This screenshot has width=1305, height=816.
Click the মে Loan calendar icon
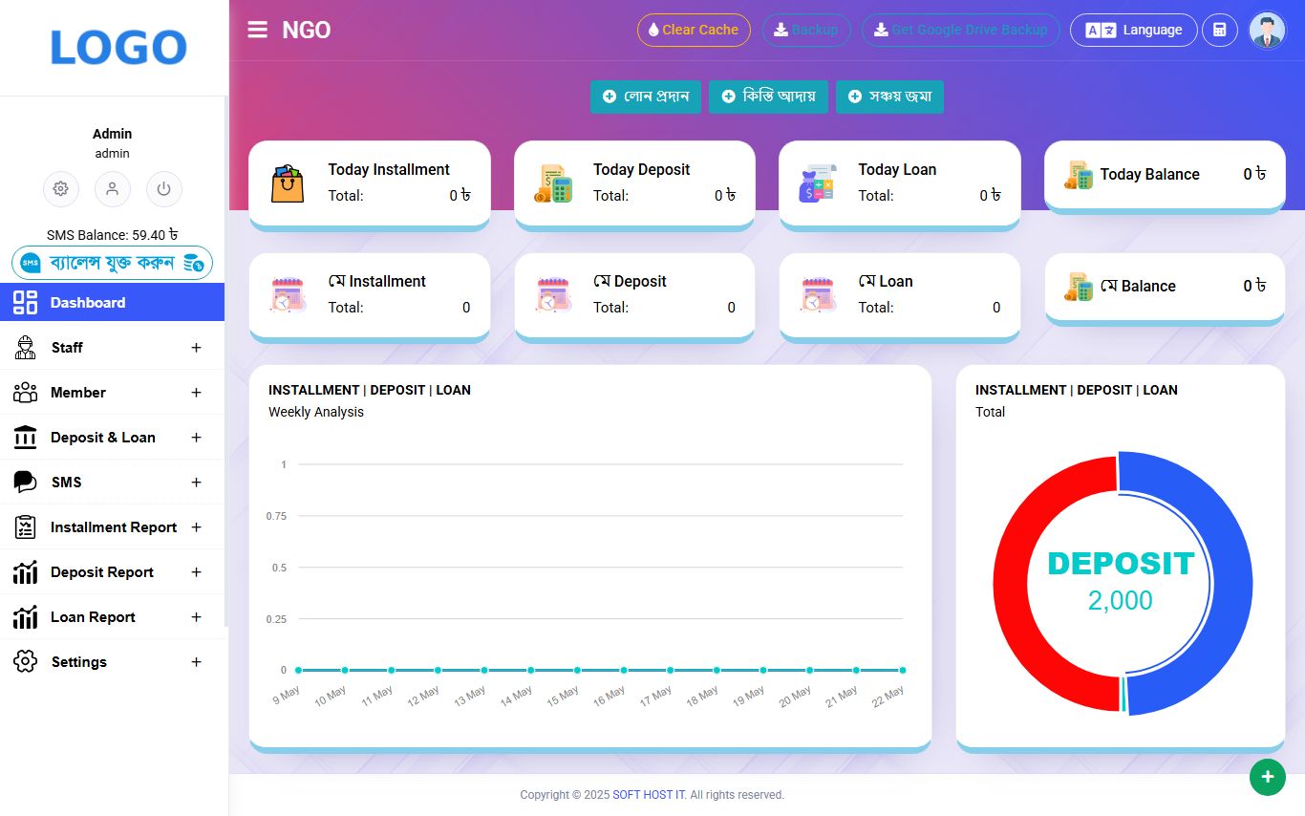818,295
